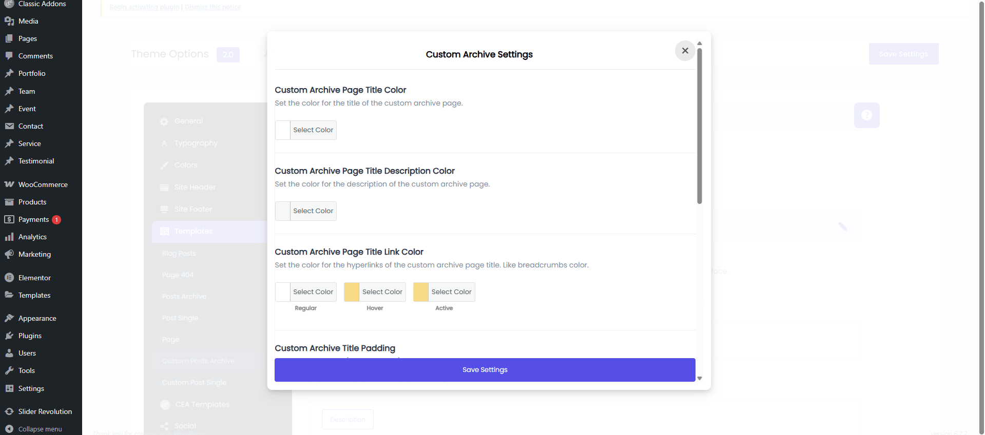985x435 pixels.
Task: Pick the yellow Hover color swatch
Action: coord(352,292)
